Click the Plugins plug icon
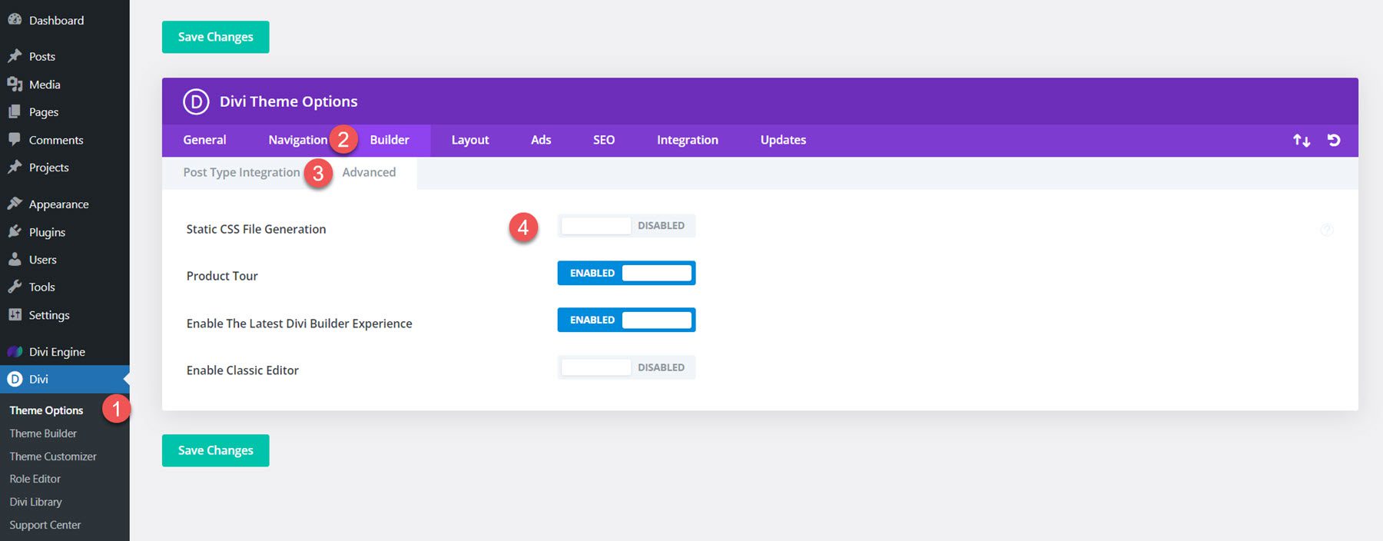1383x541 pixels. (x=15, y=231)
